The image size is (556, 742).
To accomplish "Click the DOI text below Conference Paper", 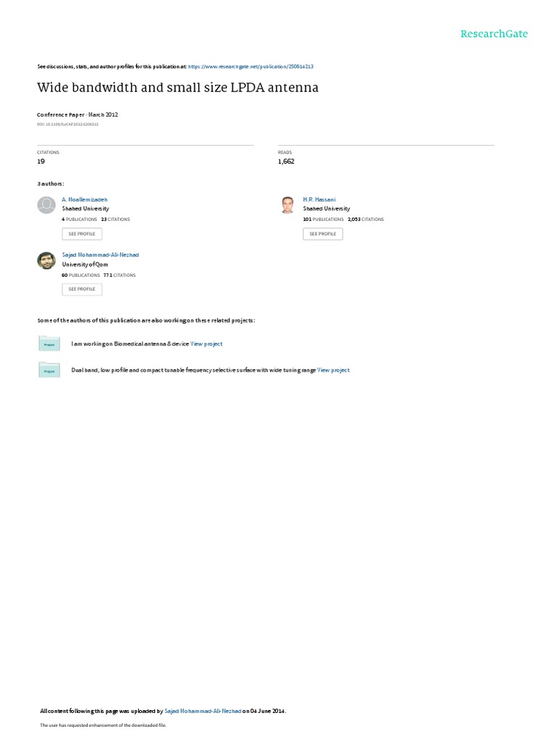I will tap(67, 125).
